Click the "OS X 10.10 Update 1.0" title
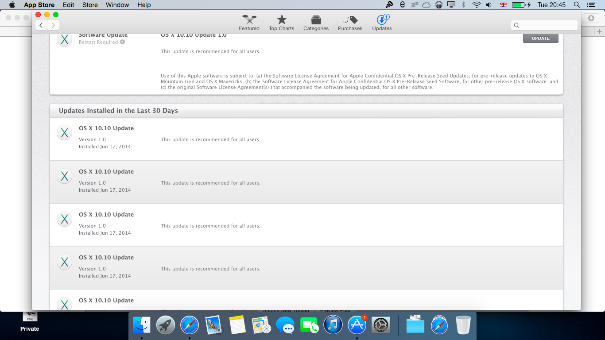Image resolution: width=605 pixels, height=340 pixels. [194, 35]
